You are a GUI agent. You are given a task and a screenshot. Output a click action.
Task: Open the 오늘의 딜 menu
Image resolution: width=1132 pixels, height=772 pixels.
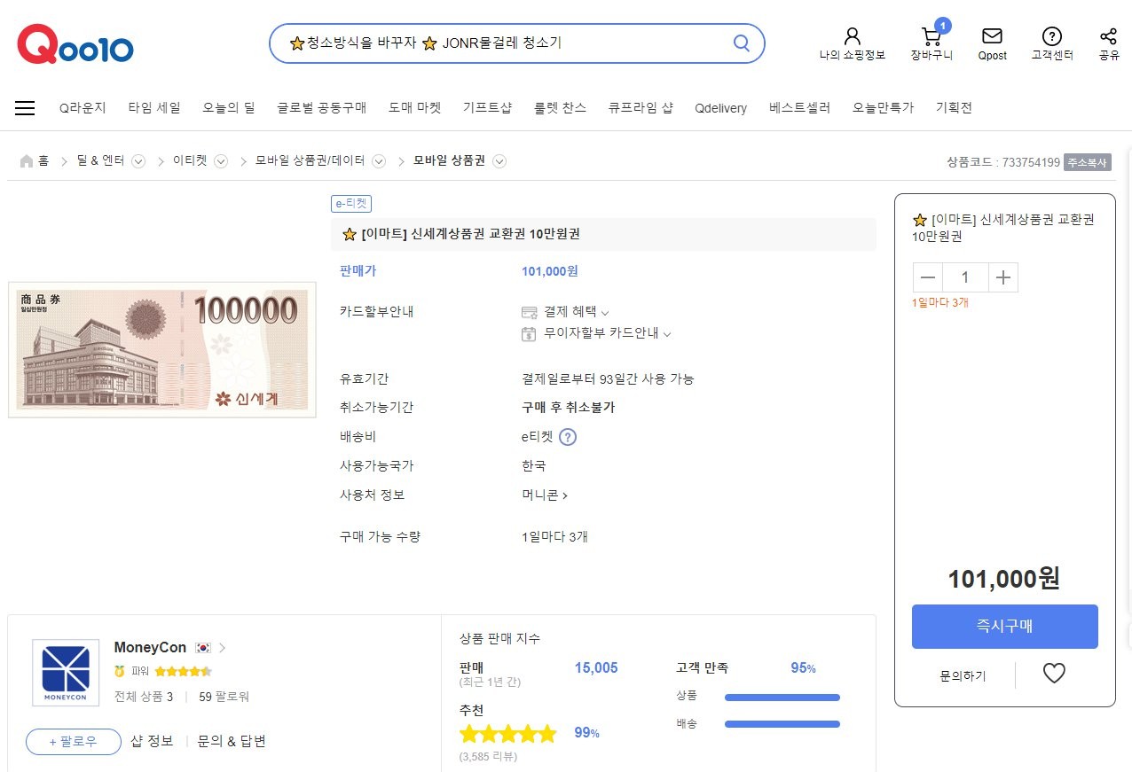click(228, 108)
